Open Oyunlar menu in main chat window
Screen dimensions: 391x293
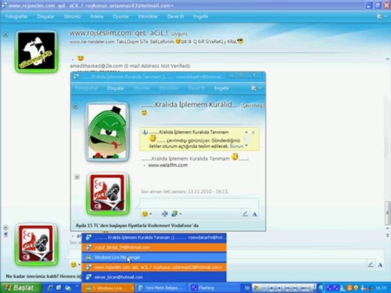(x=121, y=16)
